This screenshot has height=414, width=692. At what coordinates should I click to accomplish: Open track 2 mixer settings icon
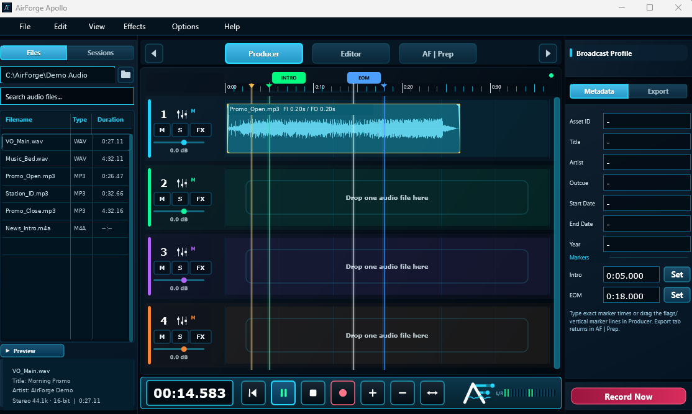(x=182, y=183)
